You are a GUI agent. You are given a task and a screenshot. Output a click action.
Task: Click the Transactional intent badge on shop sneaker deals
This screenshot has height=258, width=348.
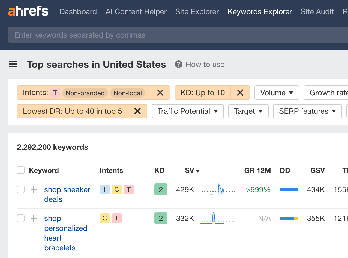point(129,189)
